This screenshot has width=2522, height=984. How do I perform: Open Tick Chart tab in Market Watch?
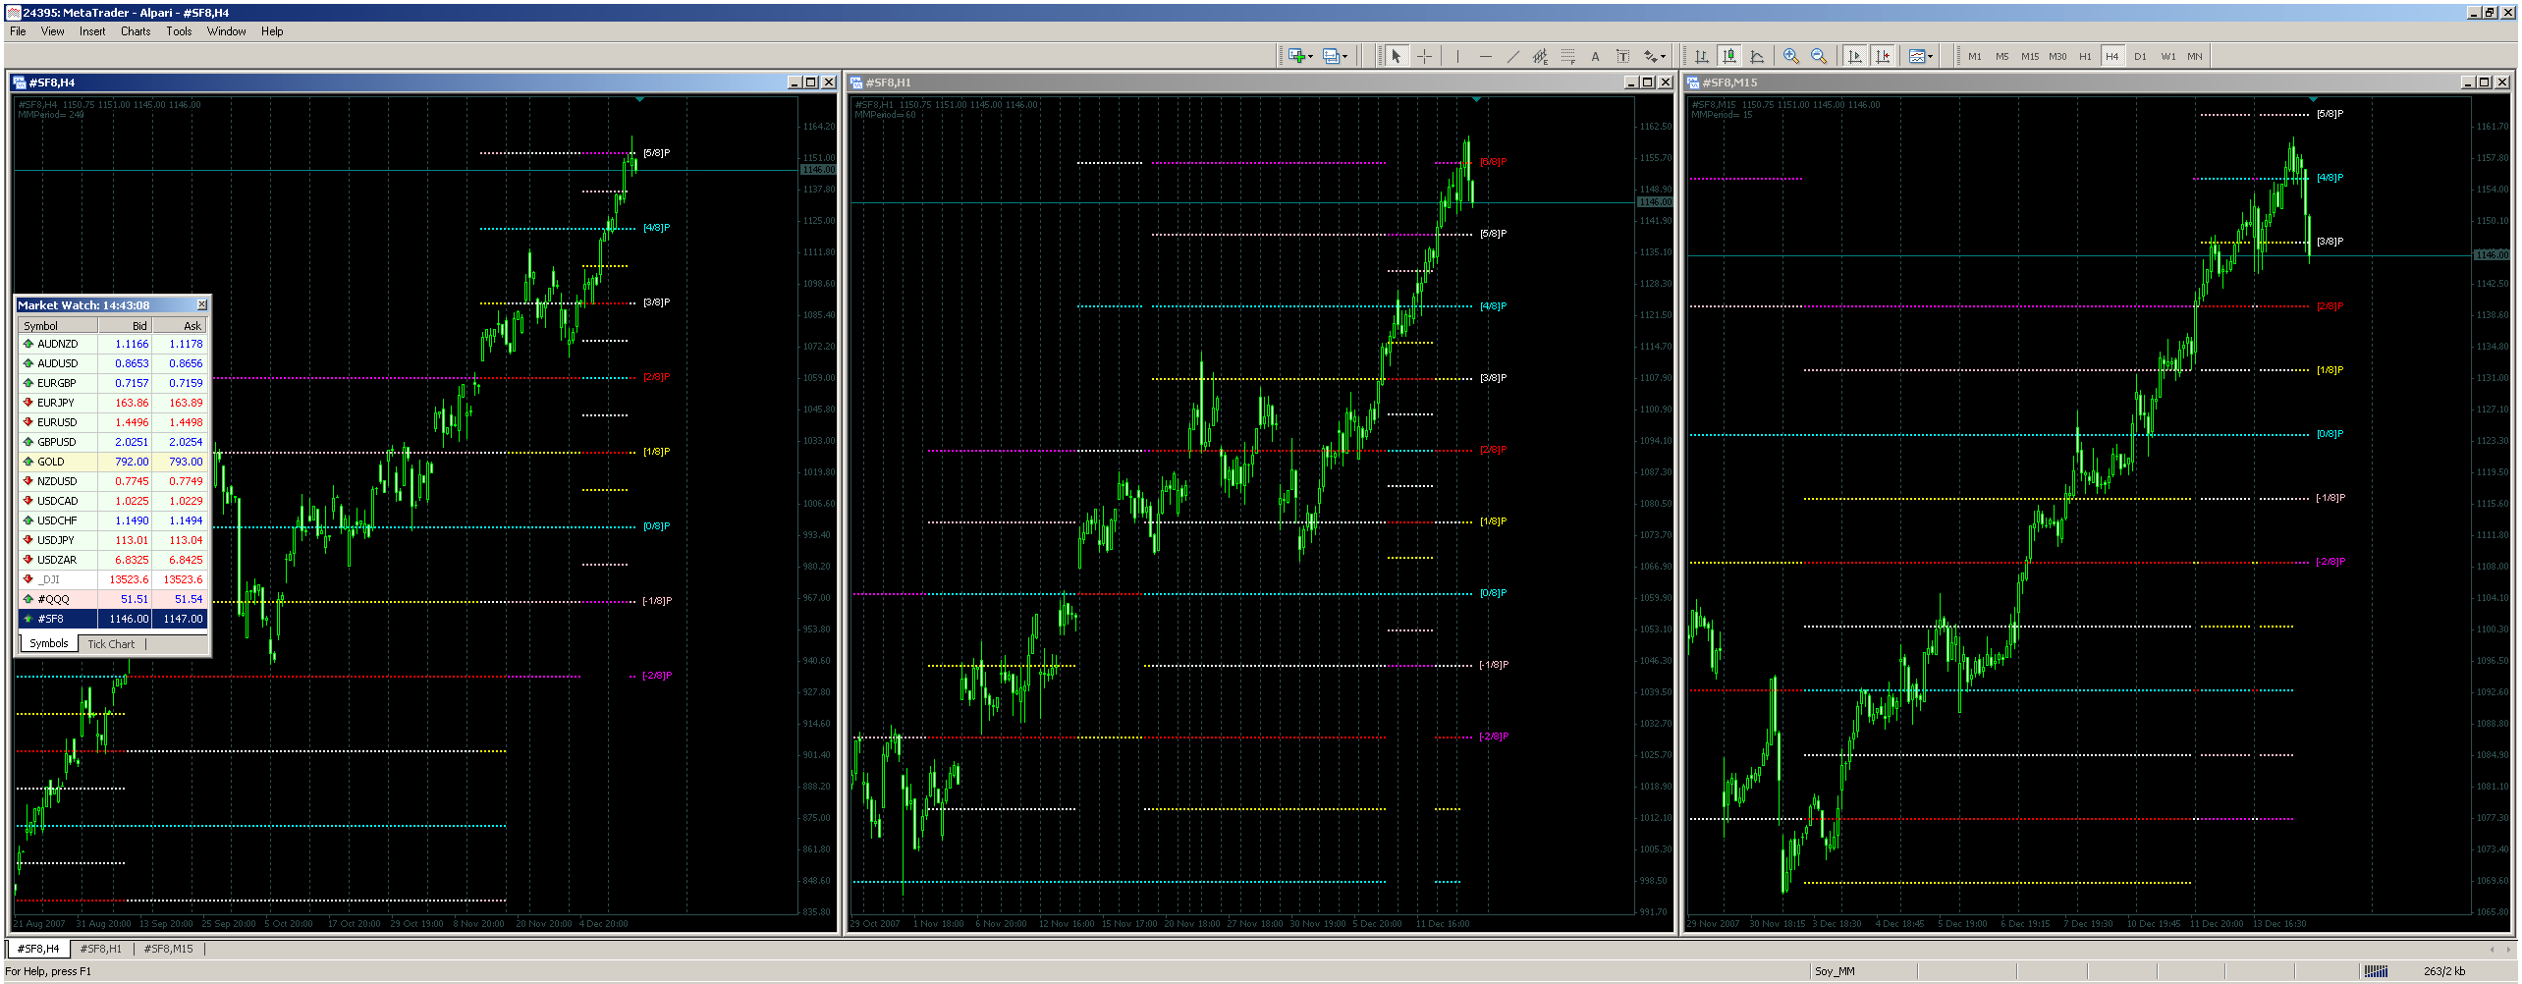pyautogui.click(x=111, y=644)
